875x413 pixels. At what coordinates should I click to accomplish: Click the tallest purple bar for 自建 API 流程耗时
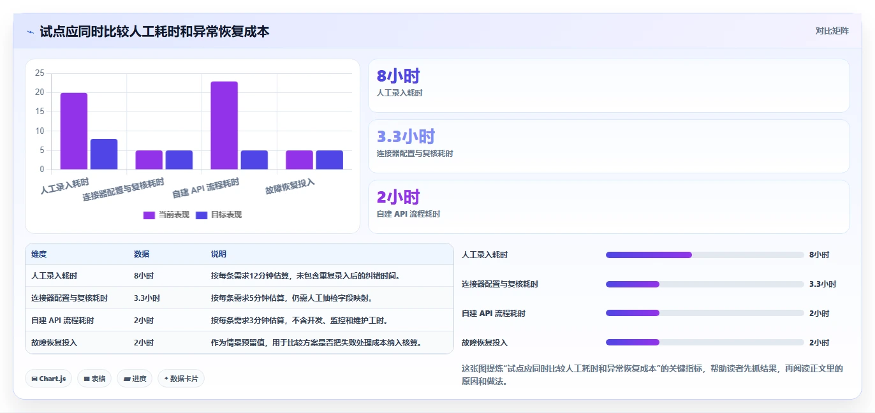(224, 126)
